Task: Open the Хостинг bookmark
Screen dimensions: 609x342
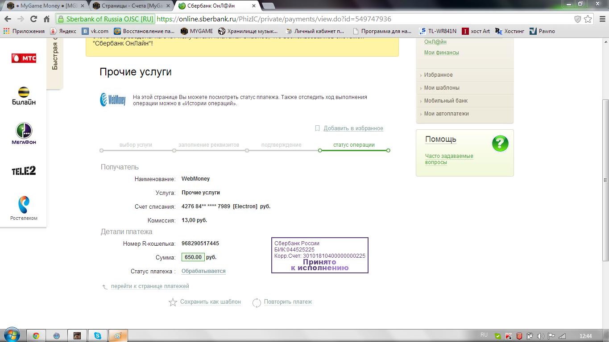Action: click(510, 31)
